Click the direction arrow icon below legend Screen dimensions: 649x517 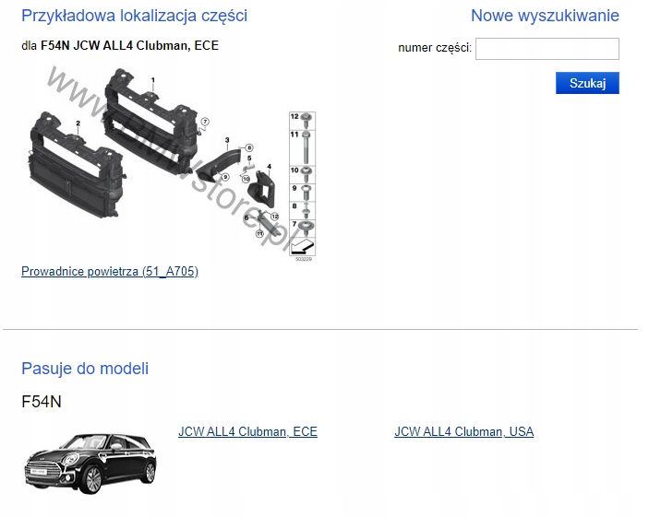[x=302, y=247]
